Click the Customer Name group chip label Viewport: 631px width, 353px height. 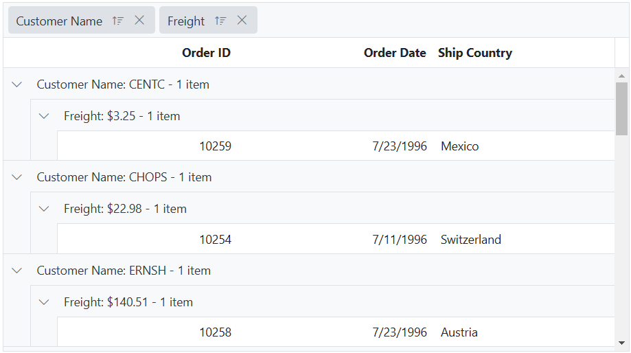click(x=59, y=21)
